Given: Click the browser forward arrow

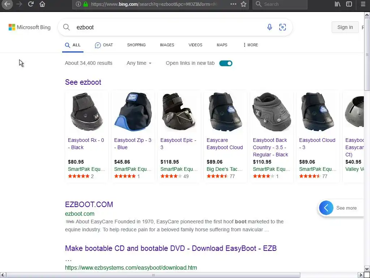Looking at the screenshot, I should point(19,4).
